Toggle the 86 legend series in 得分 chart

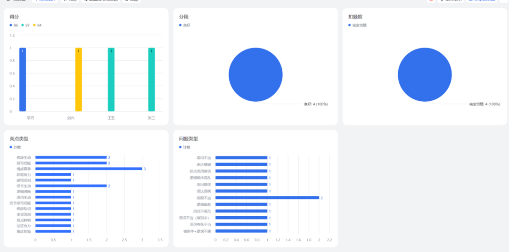point(14,25)
